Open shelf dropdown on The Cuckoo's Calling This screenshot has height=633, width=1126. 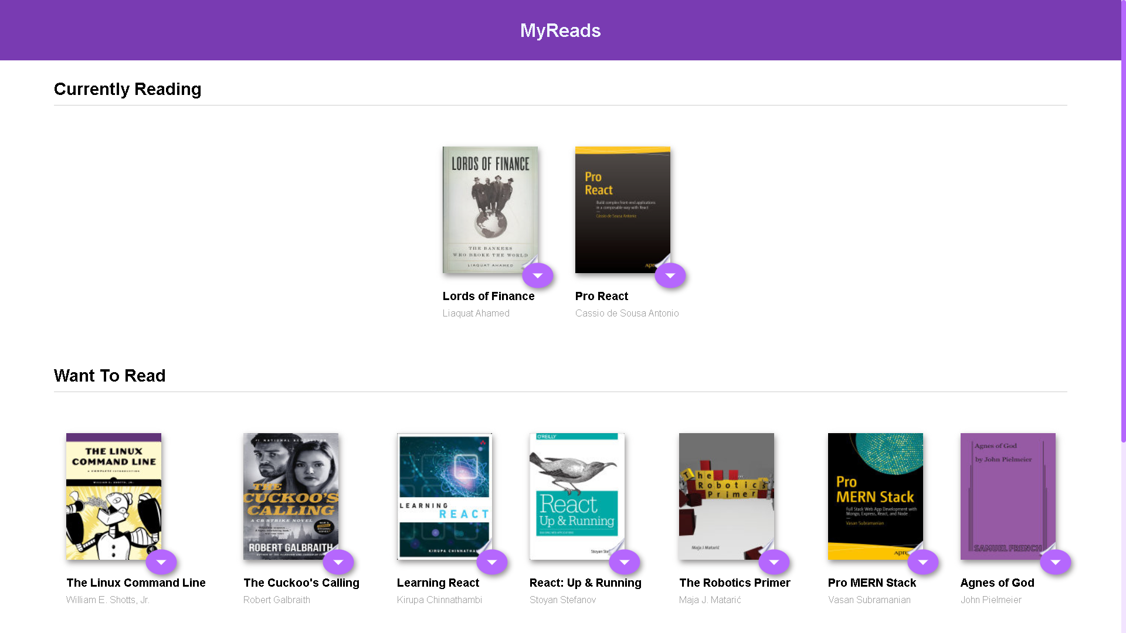click(338, 562)
